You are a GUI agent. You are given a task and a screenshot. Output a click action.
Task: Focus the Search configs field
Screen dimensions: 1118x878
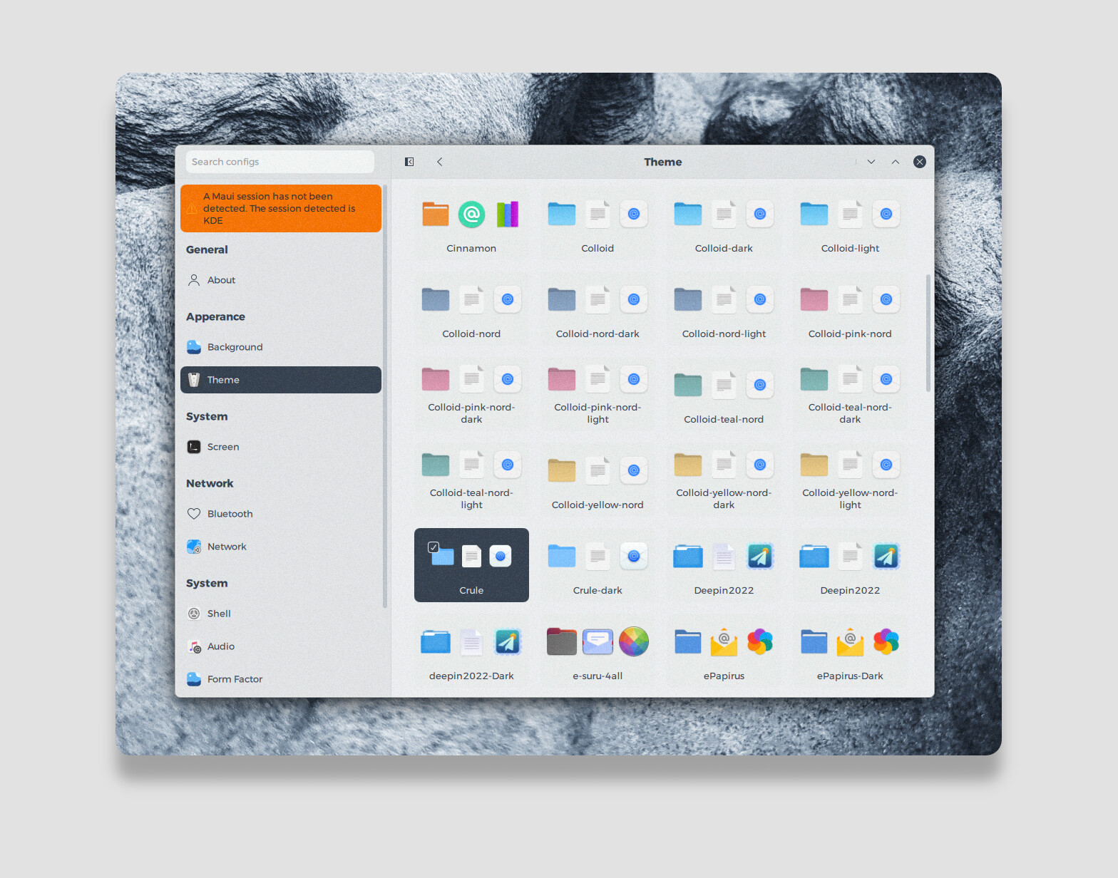pos(280,162)
